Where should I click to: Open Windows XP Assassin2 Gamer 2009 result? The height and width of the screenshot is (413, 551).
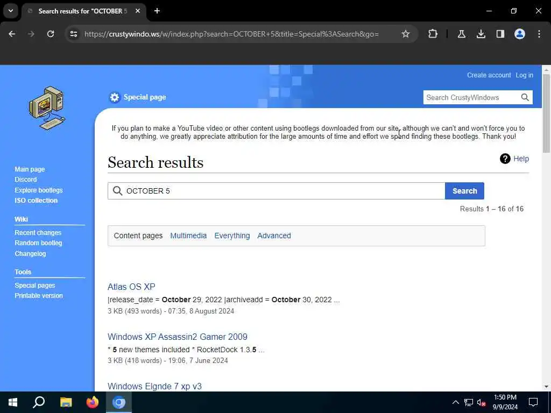coord(178,337)
